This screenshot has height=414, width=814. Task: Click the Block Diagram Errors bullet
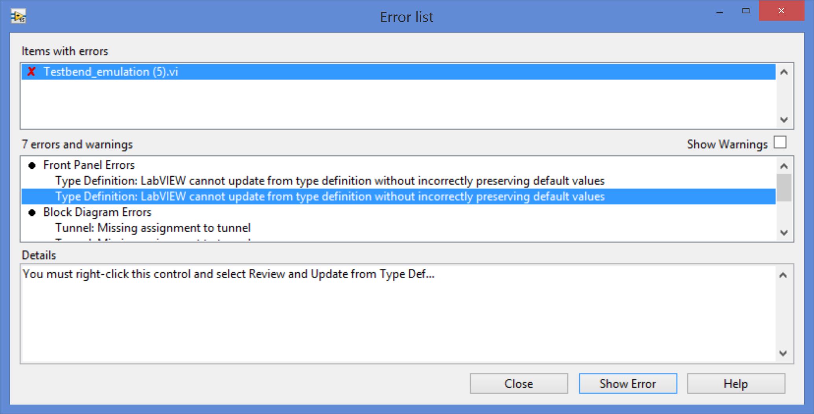(x=32, y=213)
